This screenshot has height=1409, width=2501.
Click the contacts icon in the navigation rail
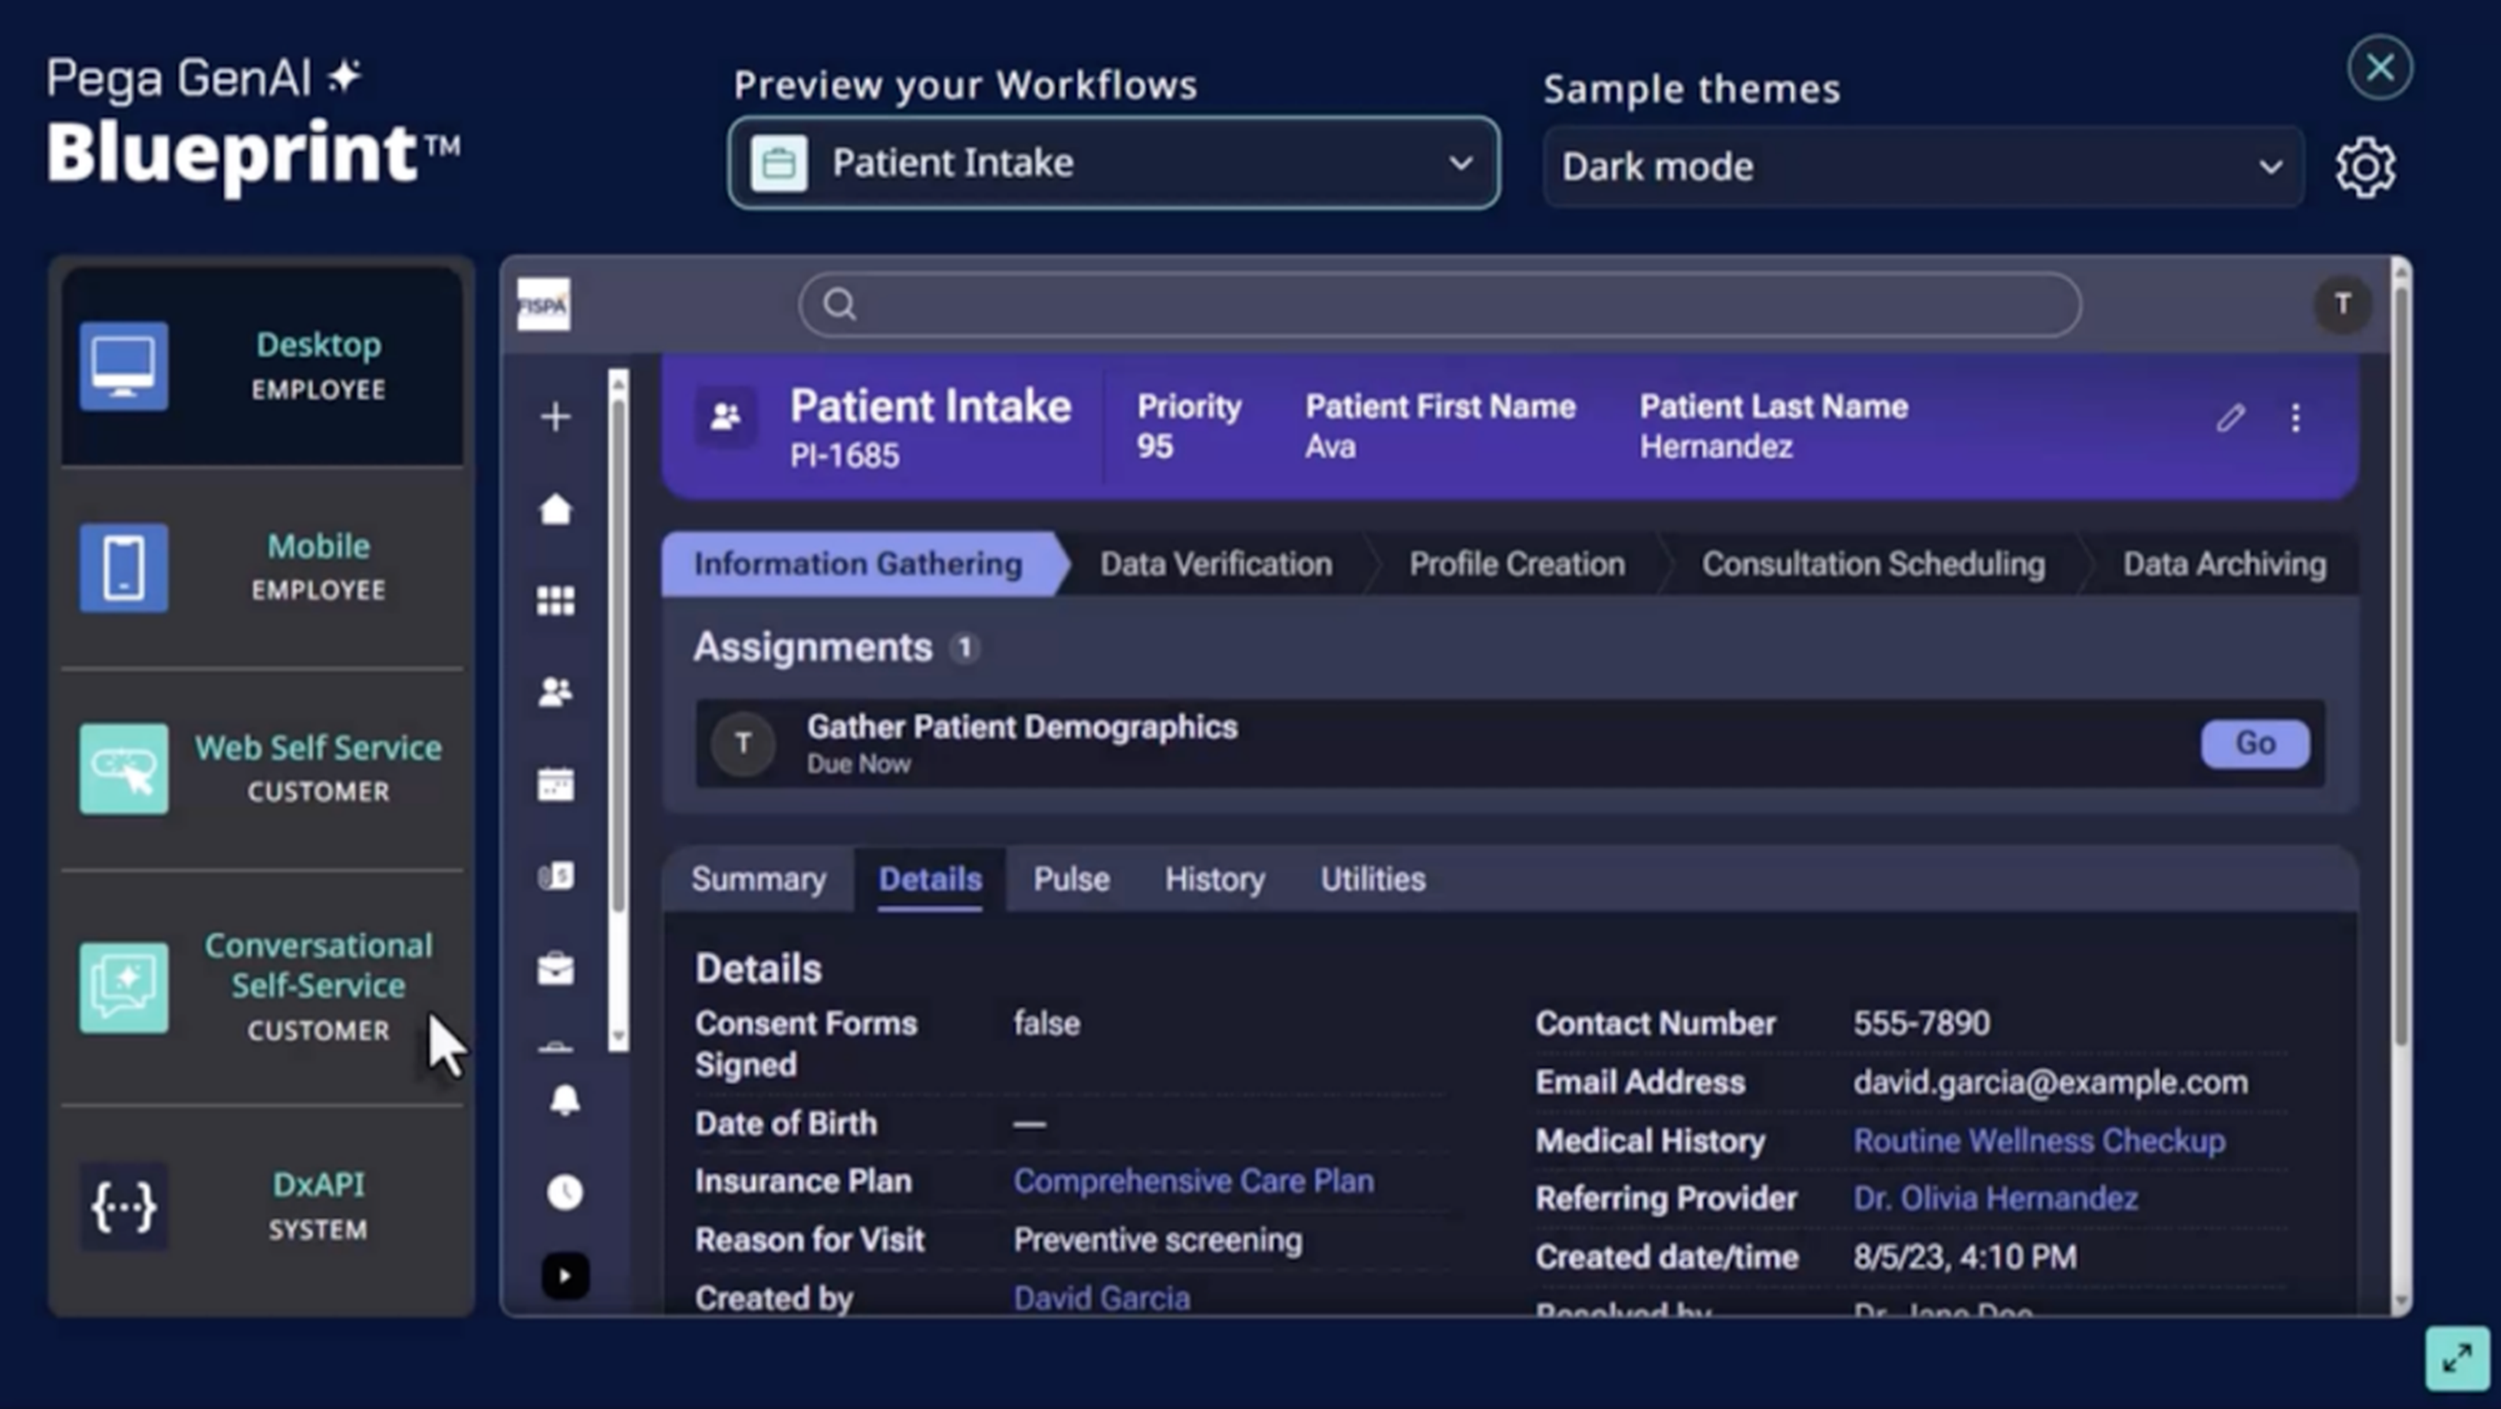click(555, 691)
